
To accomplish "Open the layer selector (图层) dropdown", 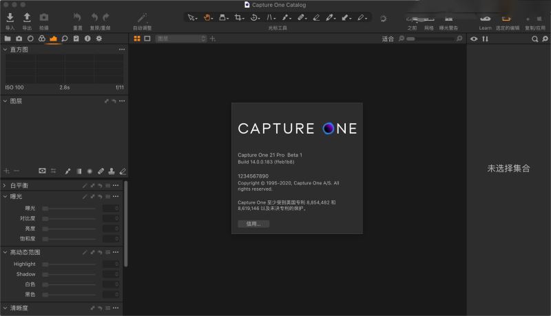I will 180,39.
